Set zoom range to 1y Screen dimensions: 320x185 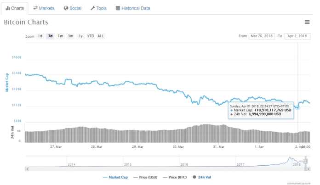pyautogui.click(x=80, y=36)
